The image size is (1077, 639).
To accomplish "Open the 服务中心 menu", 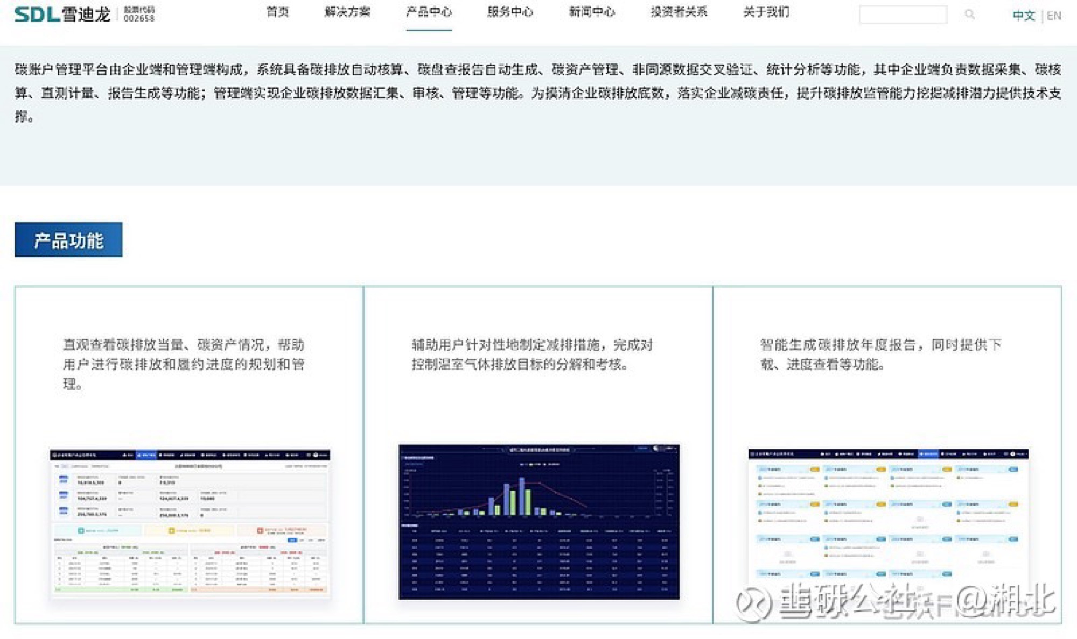I will [x=510, y=12].
